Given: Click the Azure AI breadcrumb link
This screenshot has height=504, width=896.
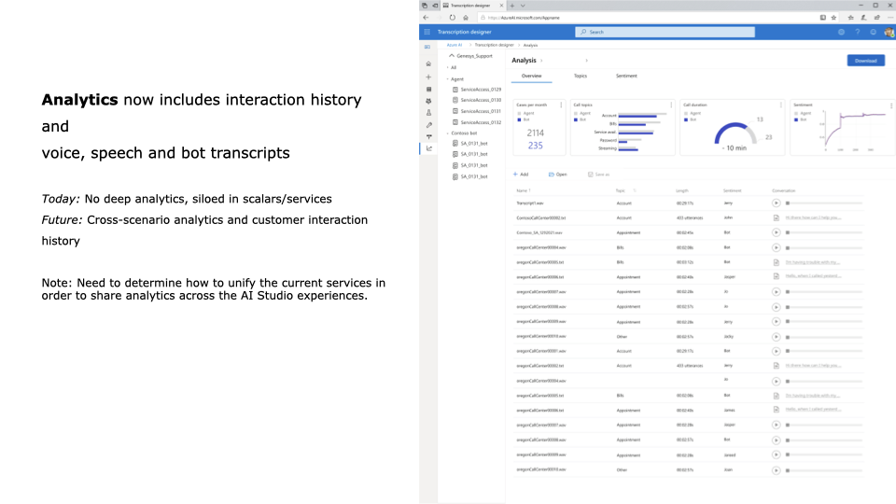Looking at the screenshot, I should point(455,45).
